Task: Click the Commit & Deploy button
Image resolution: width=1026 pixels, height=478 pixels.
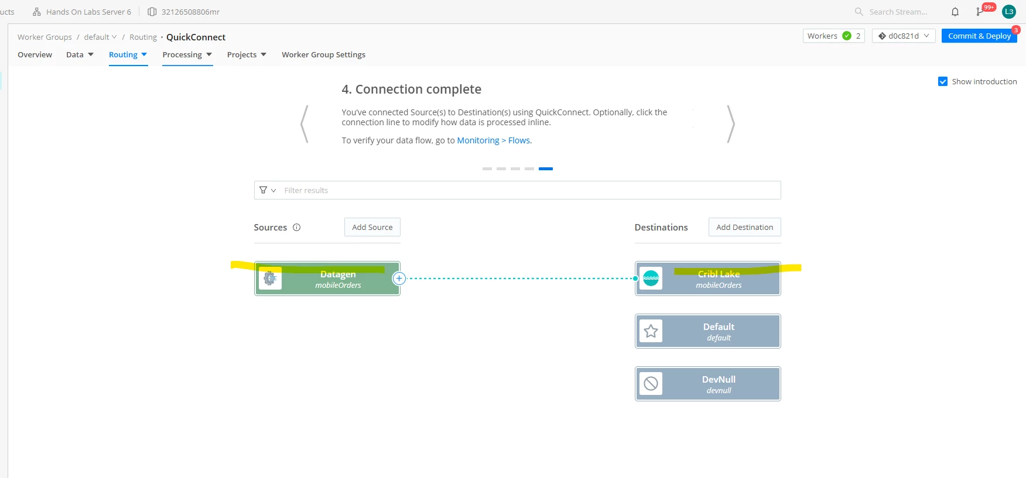Action: coord(979,36)
